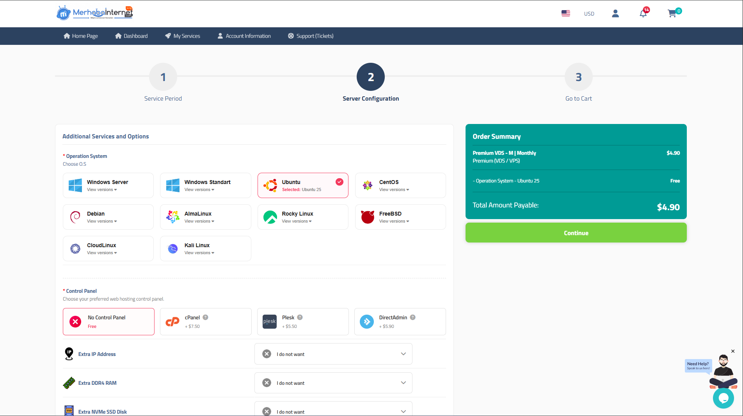Select the Kali Linux OS card
The height and width of the screenshot is (416, 743).
click(x=206, y=248)
